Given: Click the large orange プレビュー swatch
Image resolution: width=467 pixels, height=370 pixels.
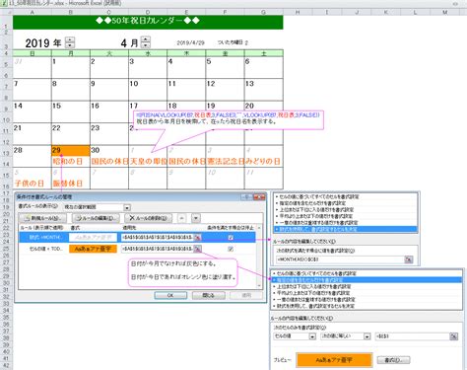Looking at the screenshot, I should coord(334,360).
